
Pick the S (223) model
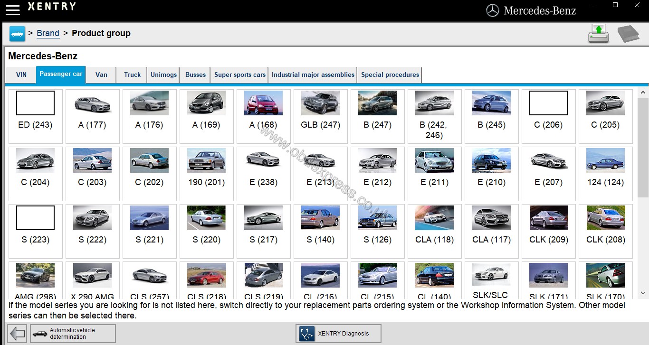point(36,231)
